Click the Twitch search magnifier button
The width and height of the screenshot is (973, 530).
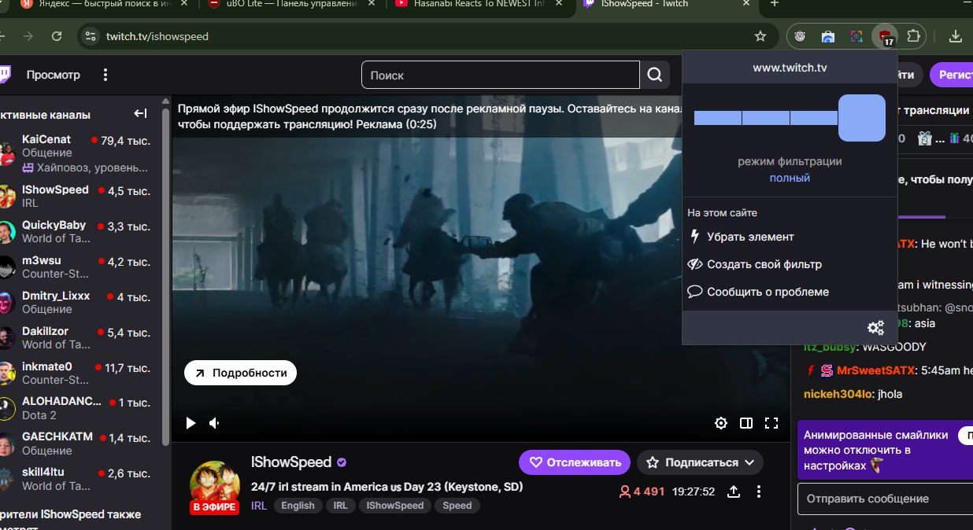tap(654, 75)
